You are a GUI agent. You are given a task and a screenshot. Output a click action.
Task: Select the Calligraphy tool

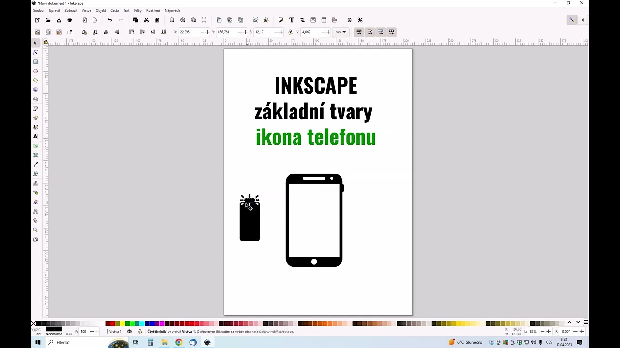[35, 127]
